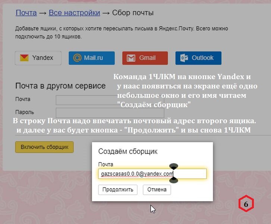The image size is (271, 224).
Task: Click the Сбор почты breadcrumb text
Action: [133, 13]
